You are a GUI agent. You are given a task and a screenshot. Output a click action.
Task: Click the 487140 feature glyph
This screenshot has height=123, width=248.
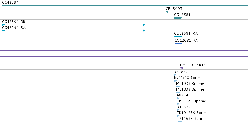point(178,98)
